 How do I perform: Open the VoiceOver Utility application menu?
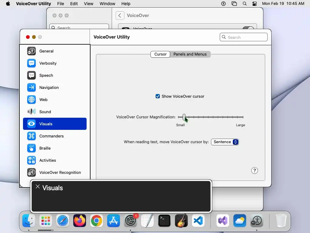(33, 4)
